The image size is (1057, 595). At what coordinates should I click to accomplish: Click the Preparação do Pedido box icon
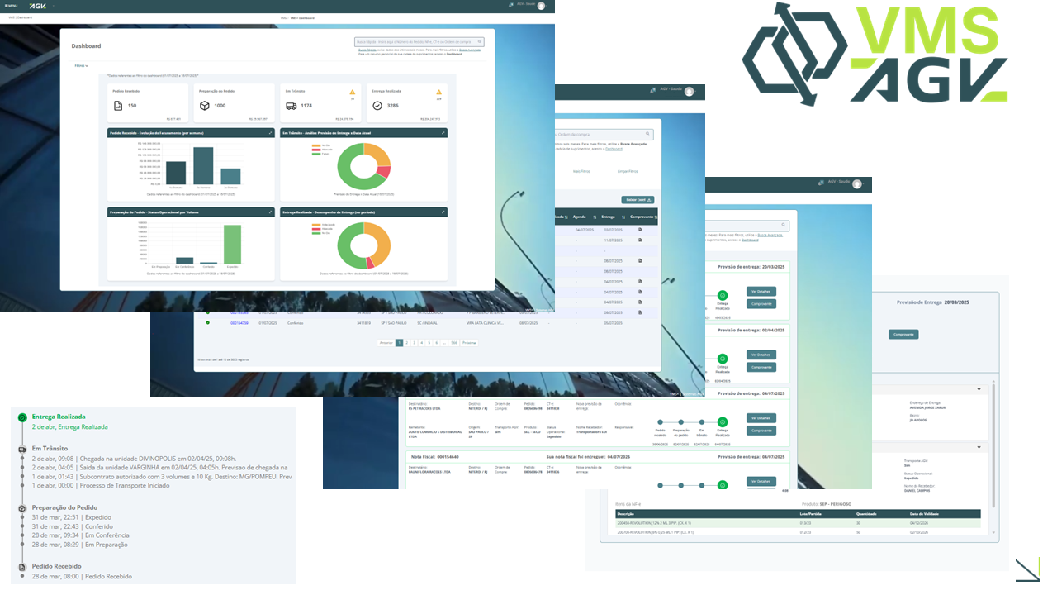tap(204, 106)
